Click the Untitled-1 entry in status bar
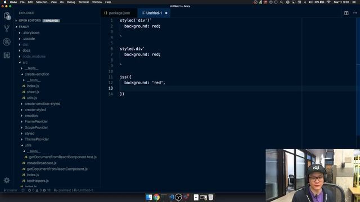 click(84, 190)
